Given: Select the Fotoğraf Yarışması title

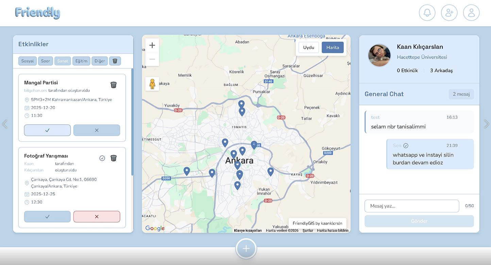Looking at the screenshot, I should (46, 156).
